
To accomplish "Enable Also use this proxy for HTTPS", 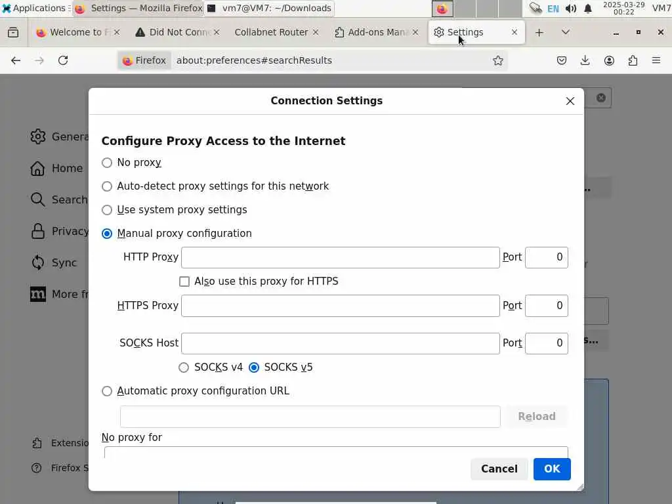I will click(x=184, y=282).
